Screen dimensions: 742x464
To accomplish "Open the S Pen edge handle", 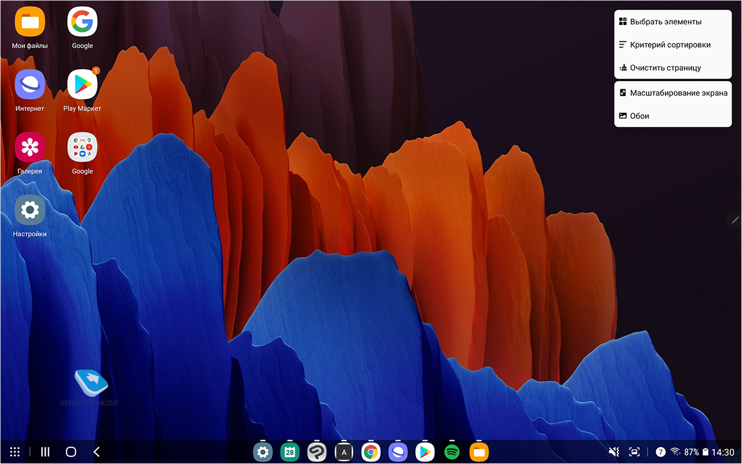I will [x=735, y=220].
